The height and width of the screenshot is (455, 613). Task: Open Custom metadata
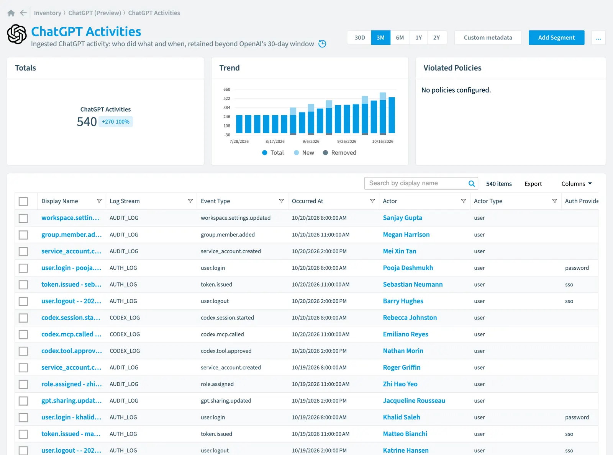click(488, 38)
